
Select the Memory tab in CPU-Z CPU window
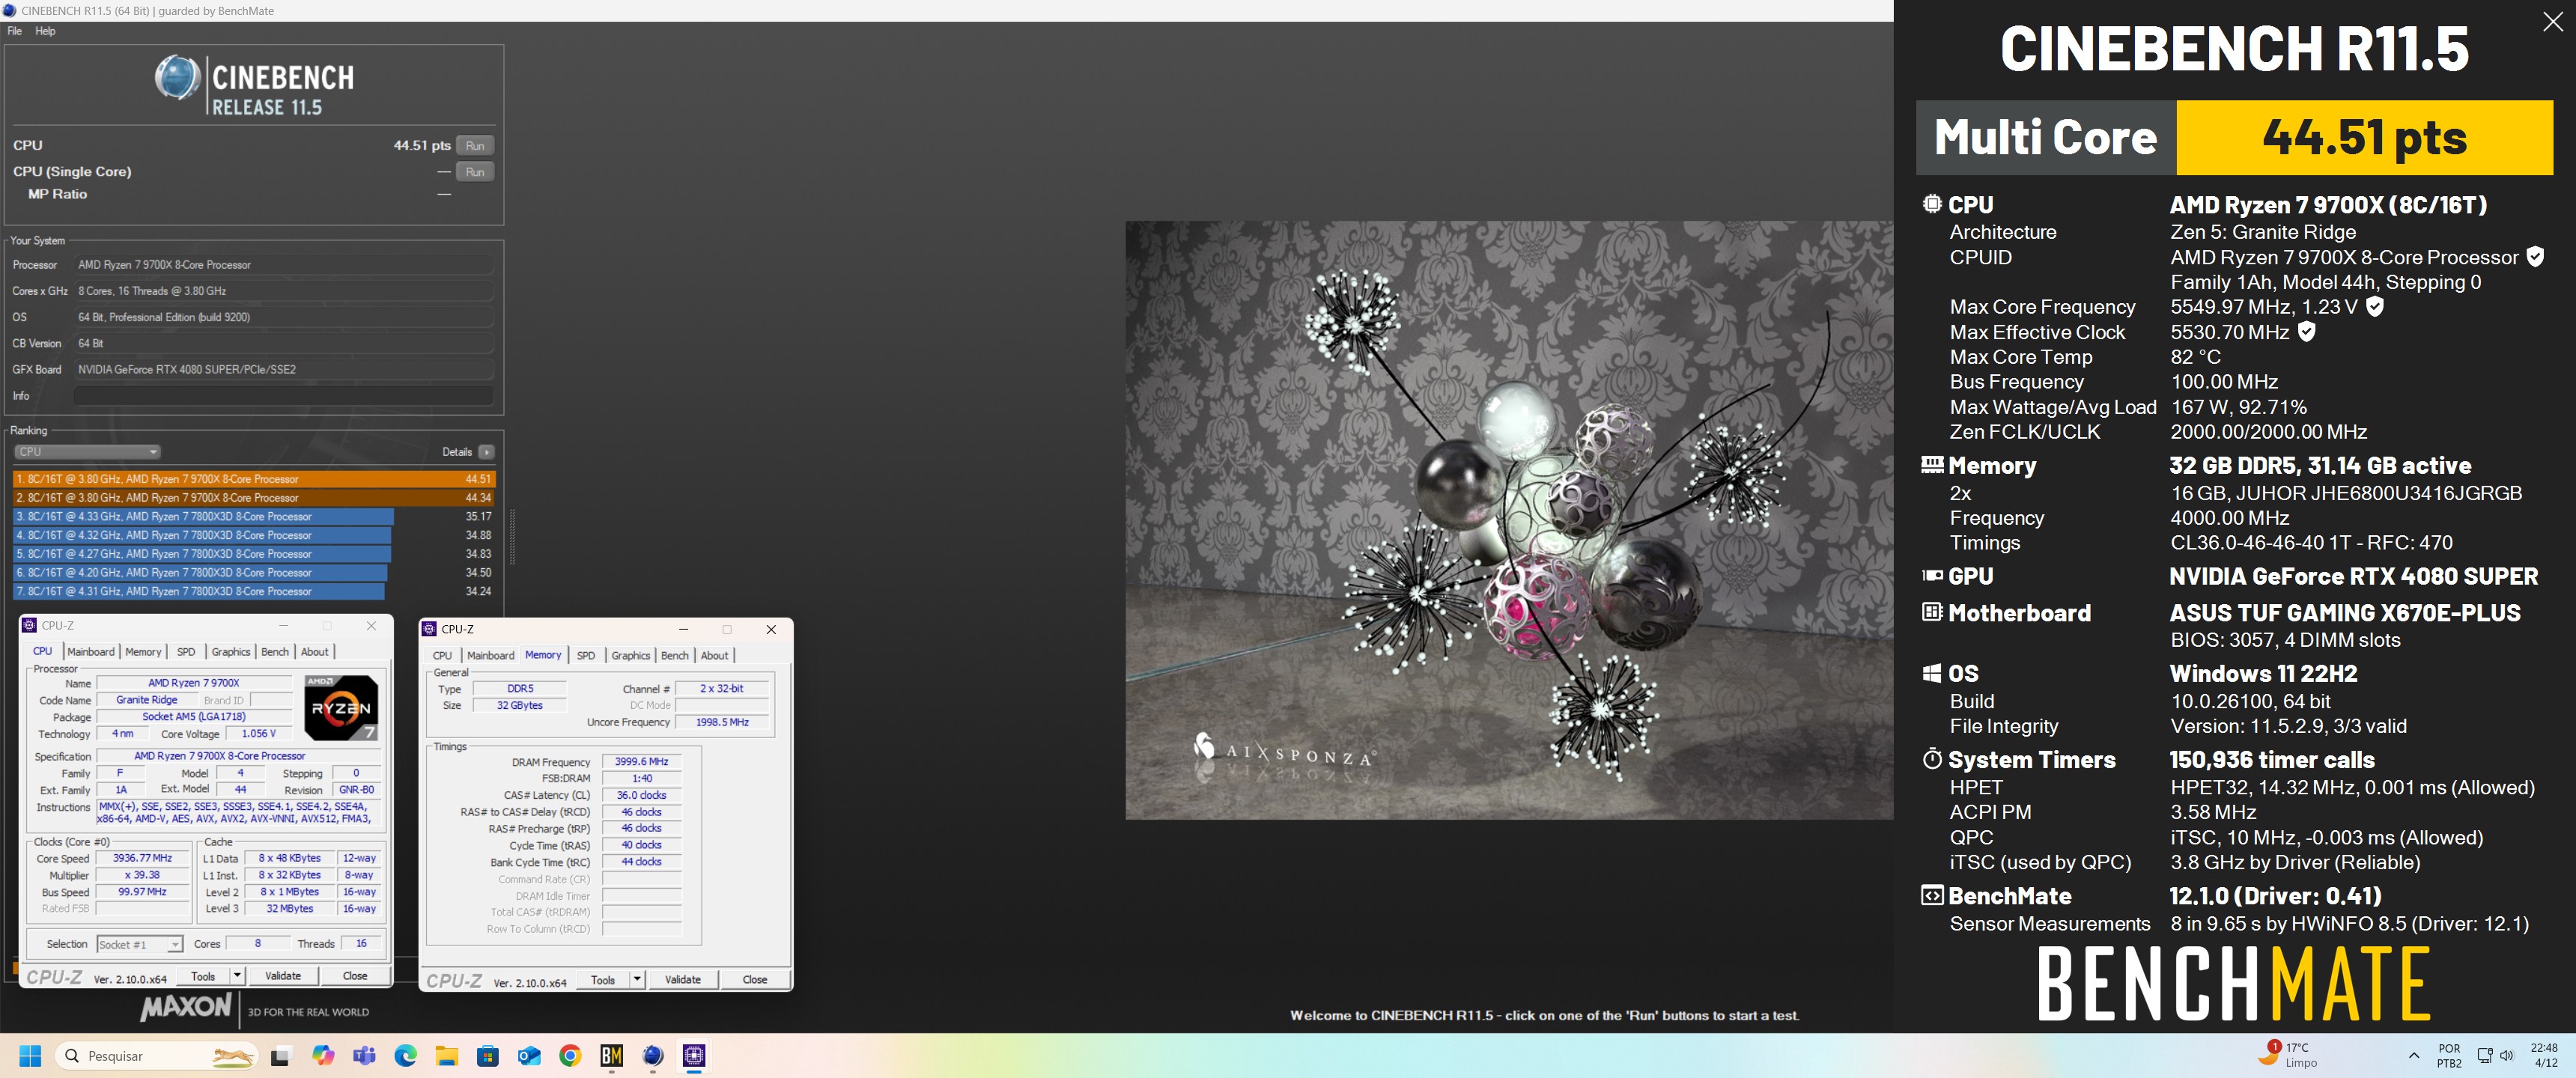[143, 652]
